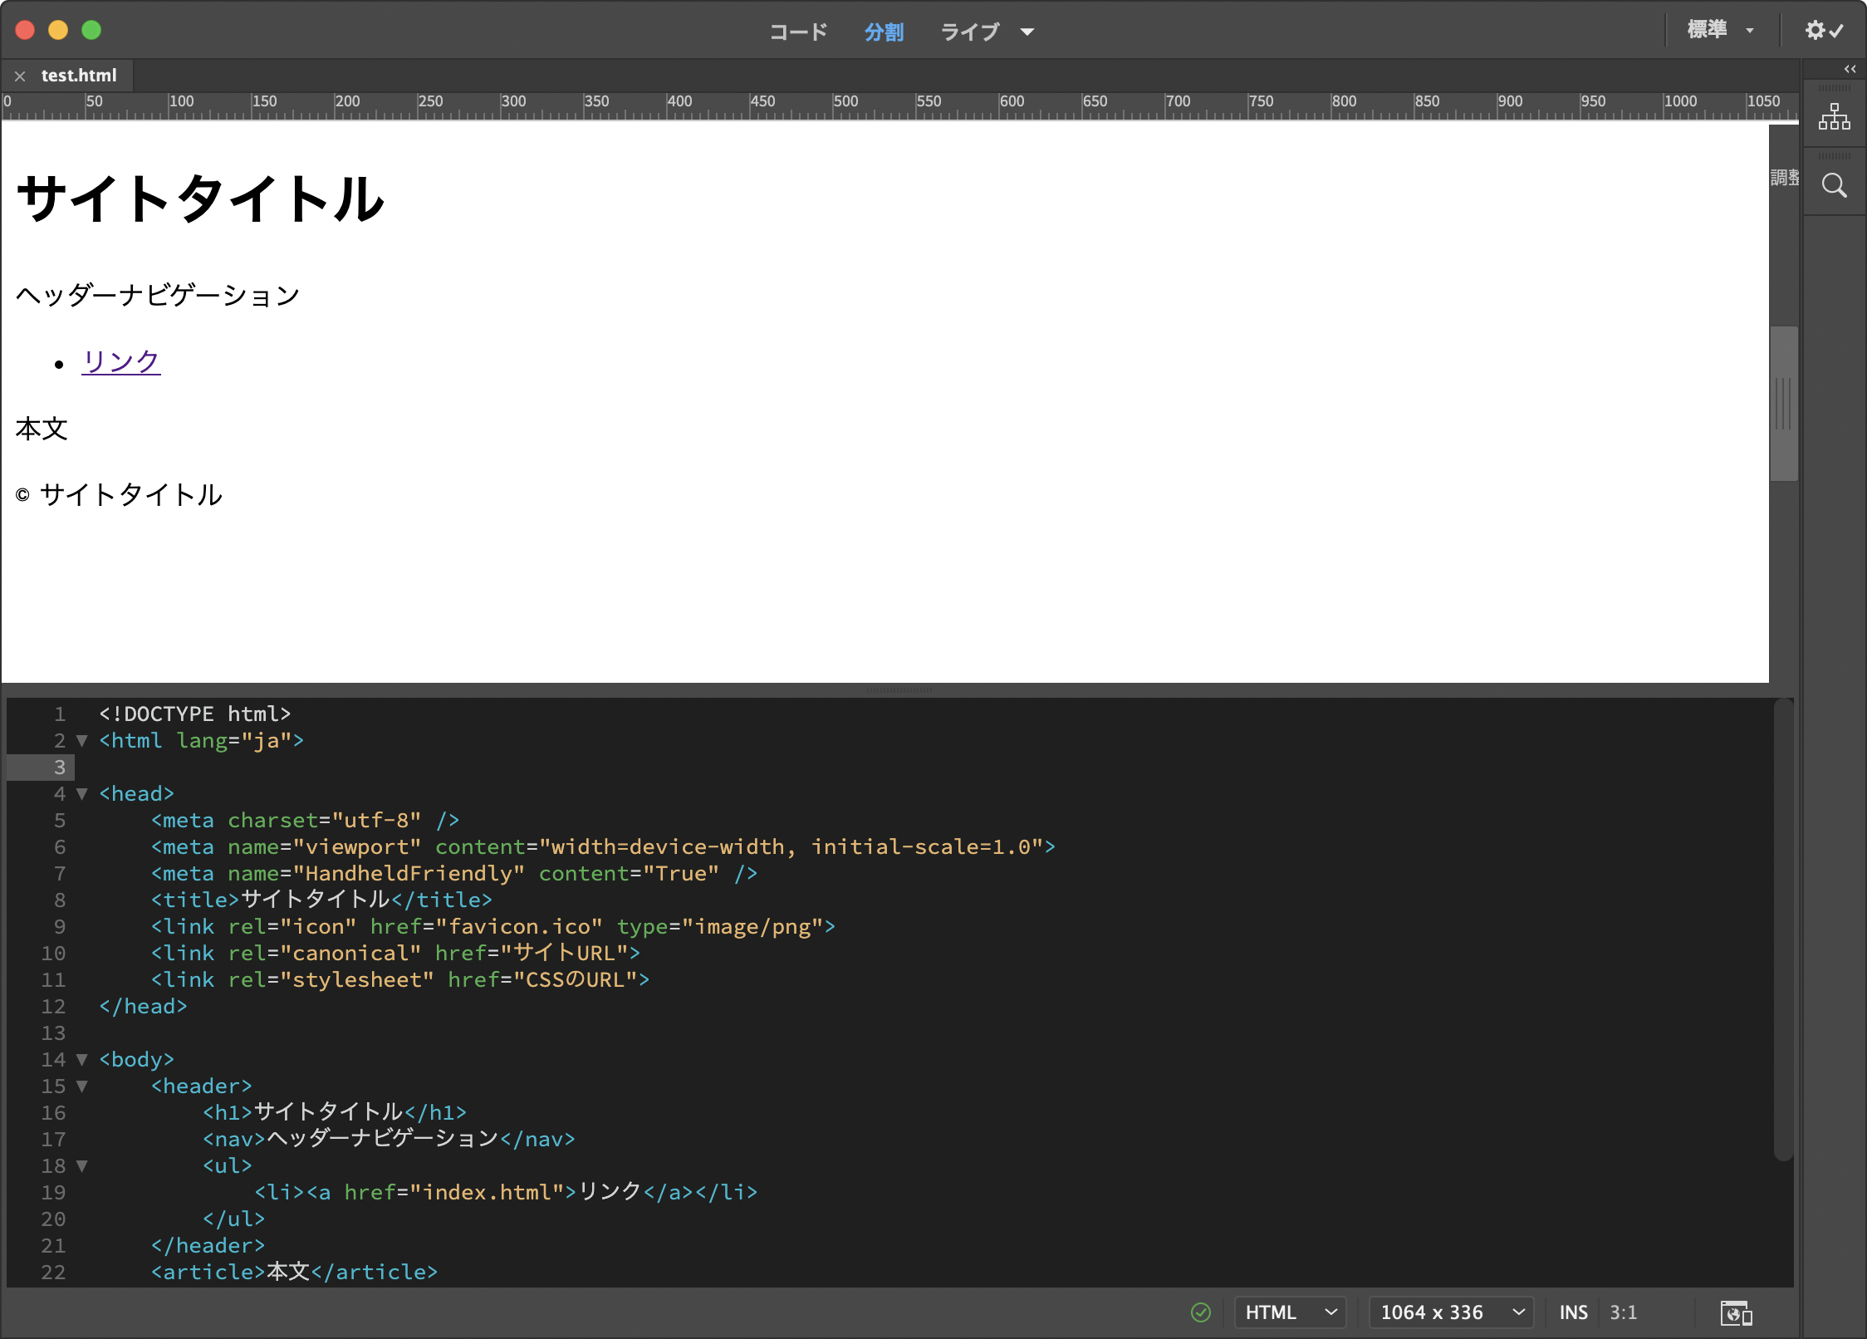This screenshot has width=1867, height=1339.
Task: Open the search panel in the right sidebar
Action: point(1835,184)
